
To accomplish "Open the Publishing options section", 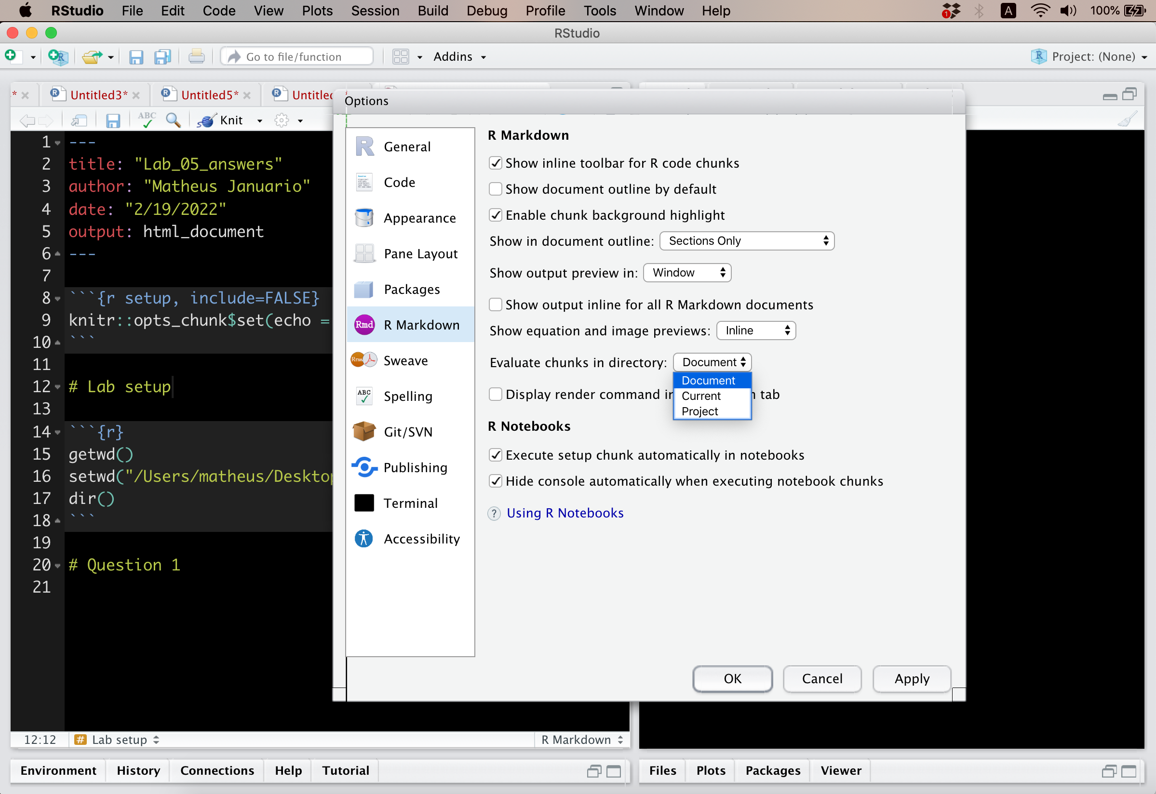I will coord(415,467).
